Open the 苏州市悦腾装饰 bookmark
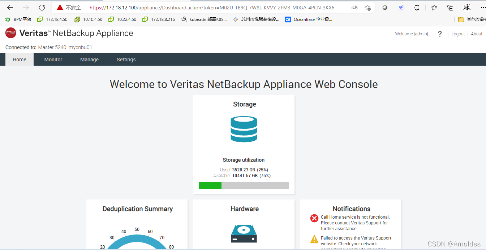The image size is (486, 250). 256,19
